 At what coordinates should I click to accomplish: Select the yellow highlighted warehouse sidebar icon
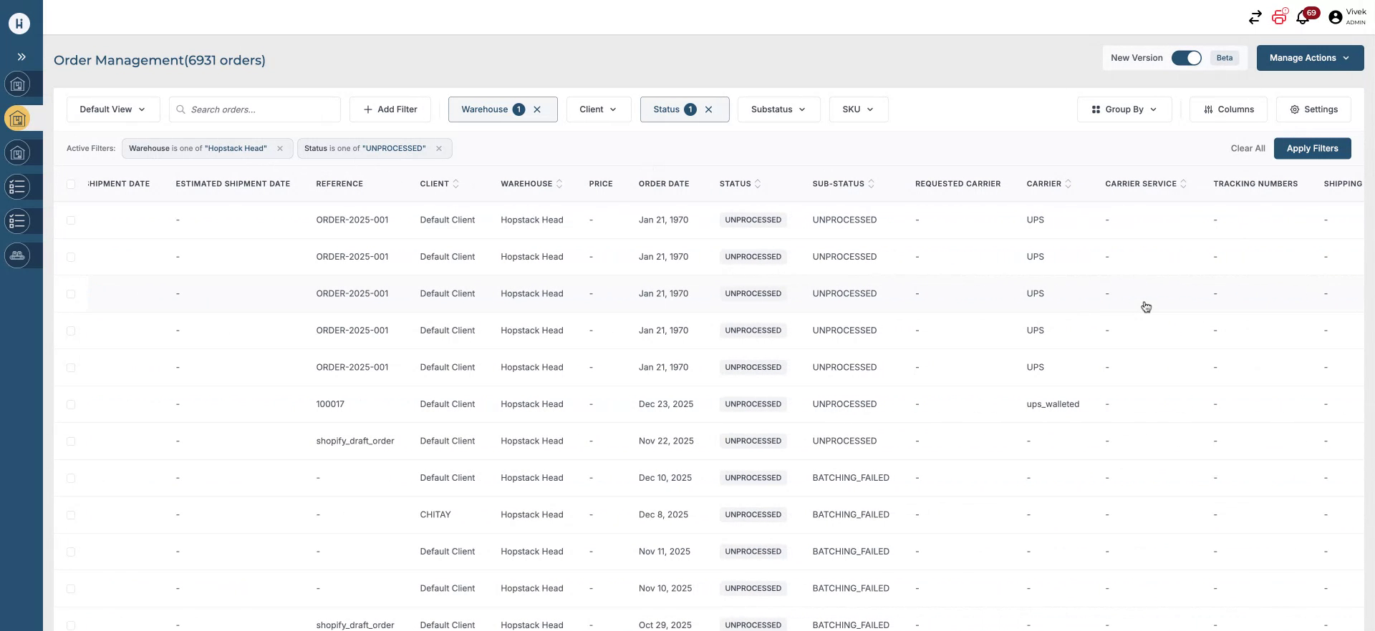18,119
